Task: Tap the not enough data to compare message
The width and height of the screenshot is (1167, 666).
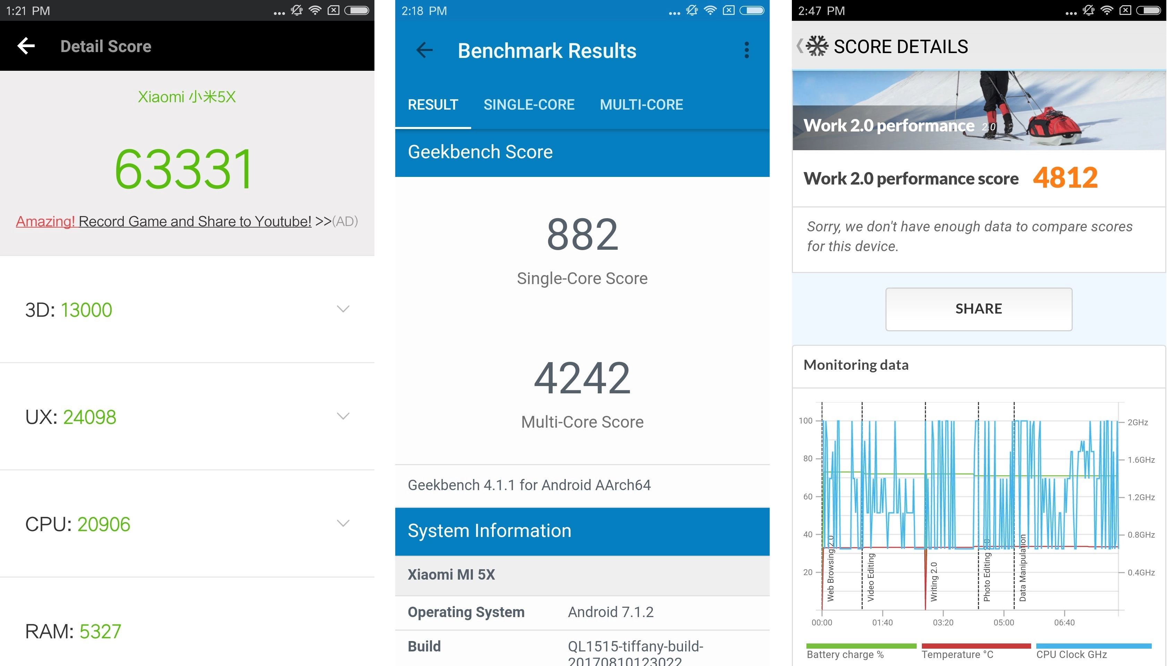Action: point(969,236)
